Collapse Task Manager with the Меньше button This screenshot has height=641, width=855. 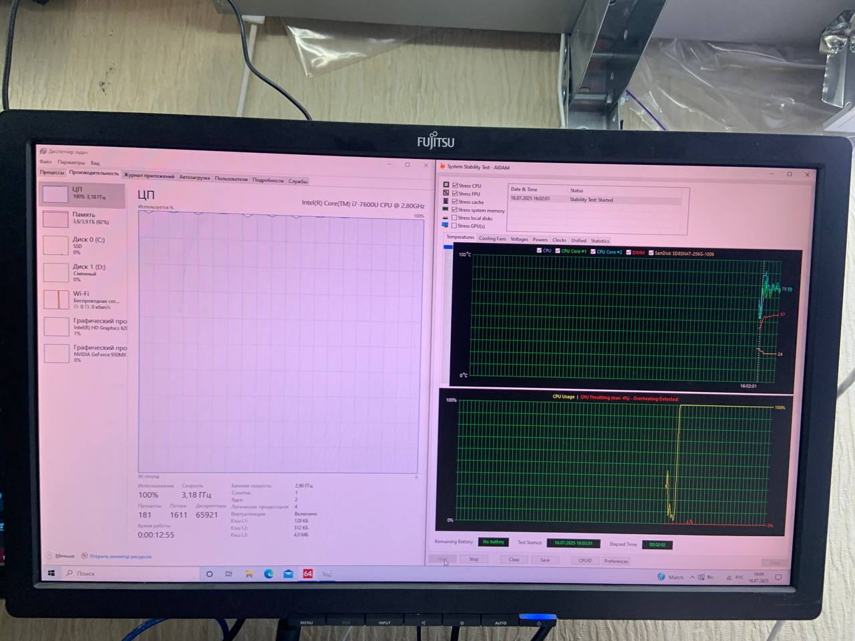(x=60, y=556)
